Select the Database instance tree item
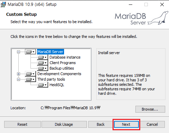This screenshot has height=133, width=169. (x=65, y=57)
